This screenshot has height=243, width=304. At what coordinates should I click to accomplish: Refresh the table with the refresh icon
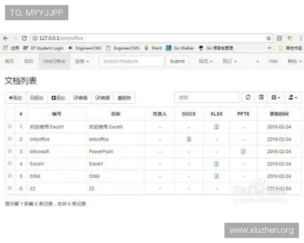(248, 97)
